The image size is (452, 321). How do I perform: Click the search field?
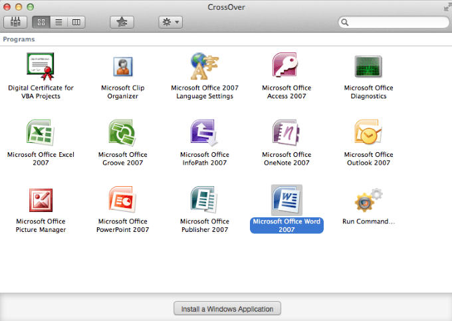click(x=394, y=22)
